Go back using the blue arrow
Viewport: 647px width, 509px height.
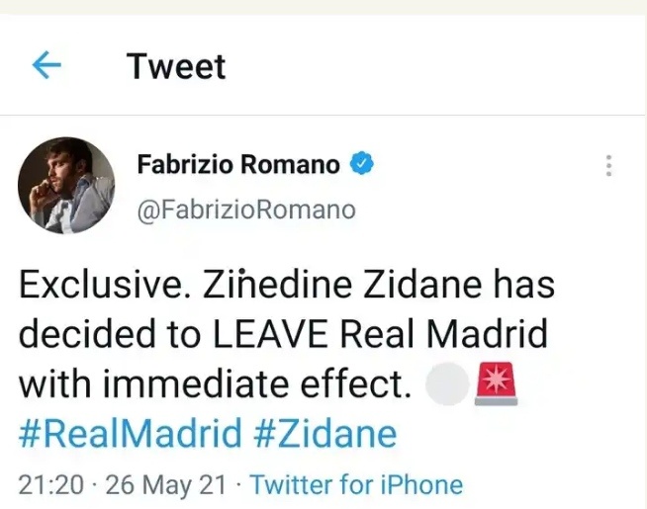[x=46, y=65]
